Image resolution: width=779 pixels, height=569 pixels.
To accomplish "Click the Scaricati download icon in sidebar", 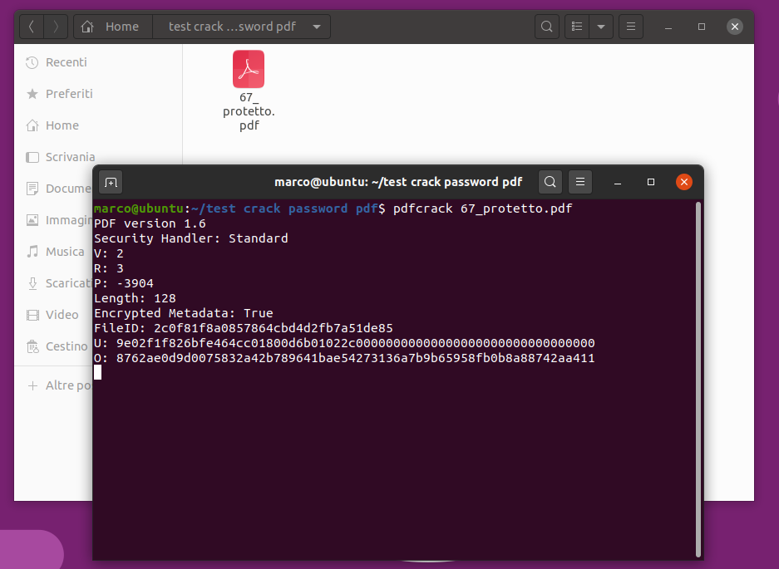I will [32, 283].
